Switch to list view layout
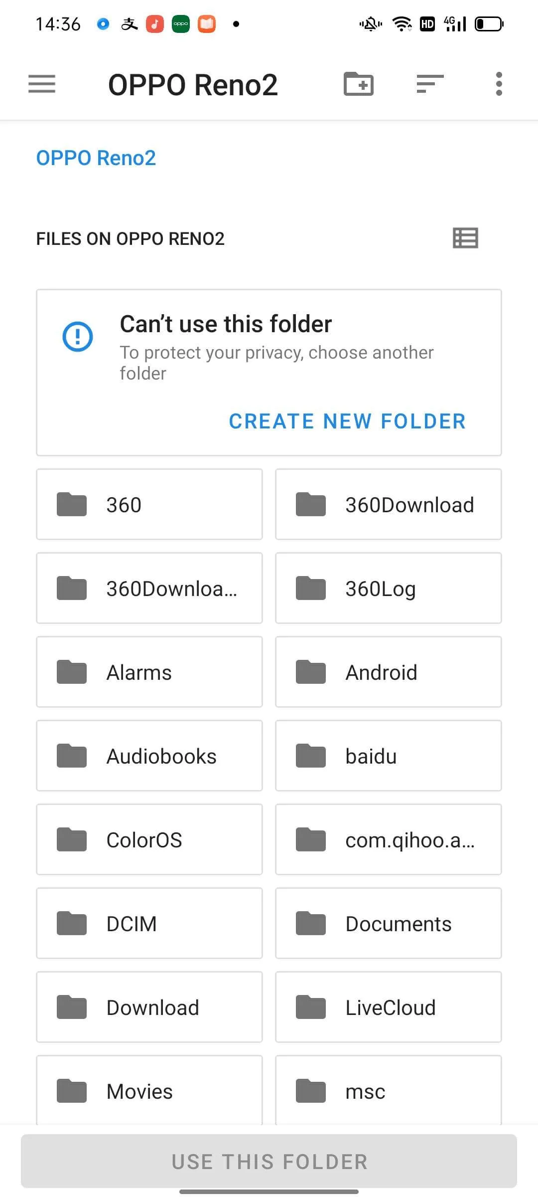 pyautogui.click(x=465, y=238)
